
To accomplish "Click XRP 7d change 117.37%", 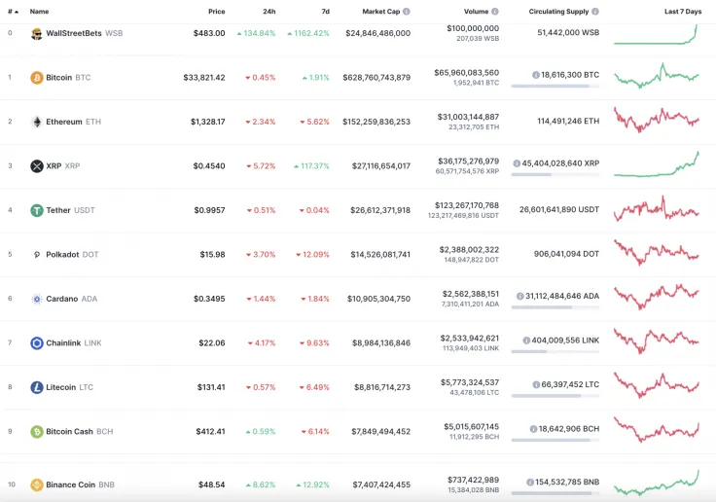I will 311,166.
